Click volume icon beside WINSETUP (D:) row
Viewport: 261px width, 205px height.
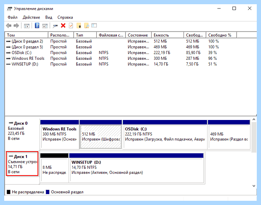(8, 64)
